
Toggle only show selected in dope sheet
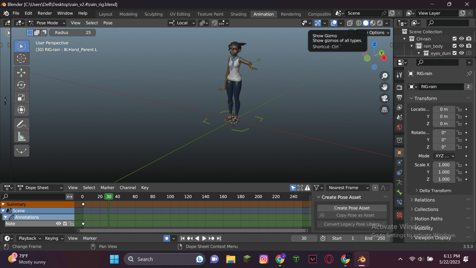[293, 188]
